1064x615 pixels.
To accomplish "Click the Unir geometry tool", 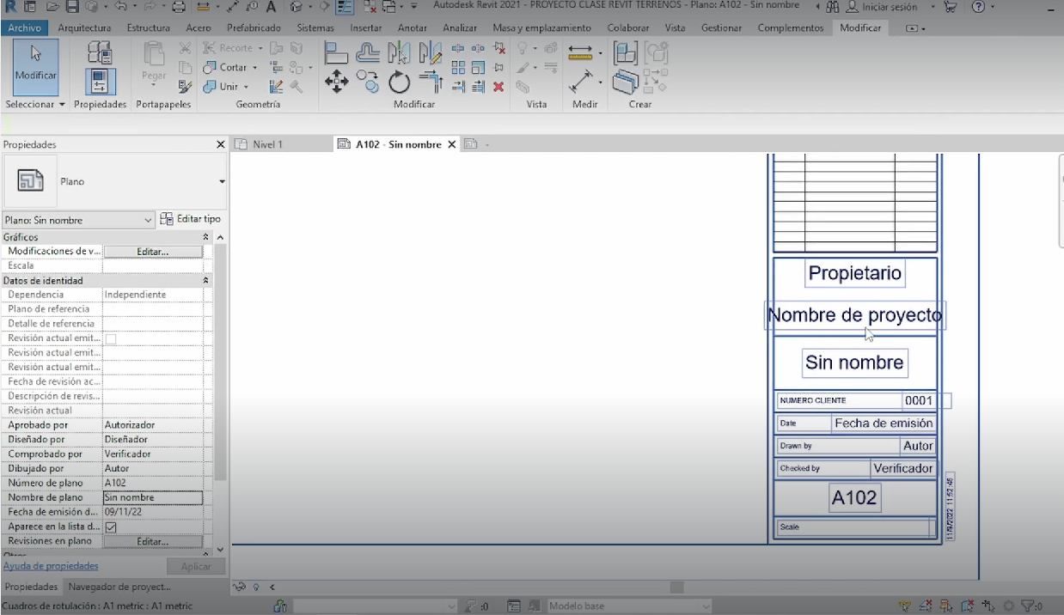I will 221,87.
